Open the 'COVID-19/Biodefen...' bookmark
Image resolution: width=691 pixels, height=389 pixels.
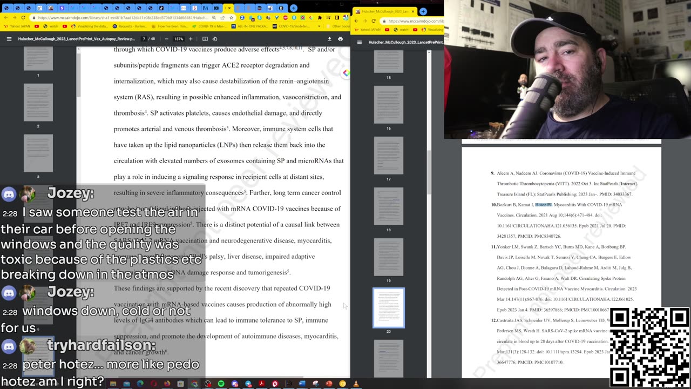(x=291, y=26)
